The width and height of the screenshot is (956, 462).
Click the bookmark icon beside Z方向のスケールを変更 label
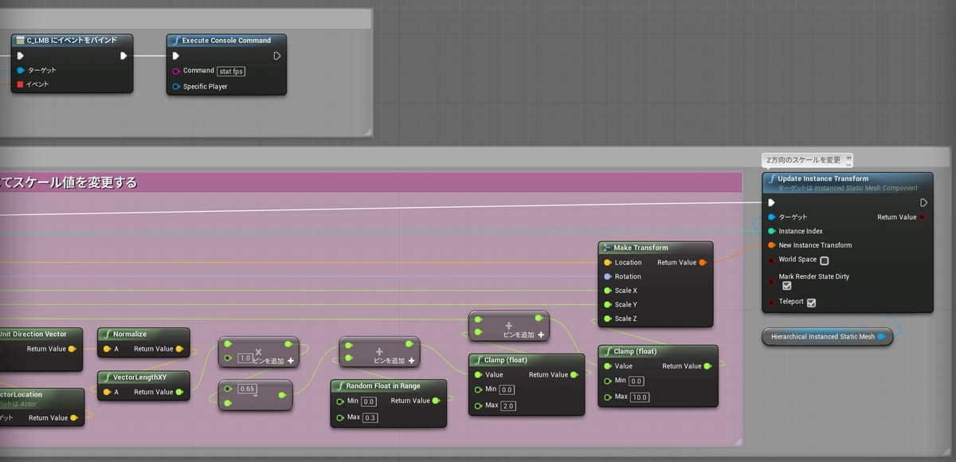(x=848, y=159)
